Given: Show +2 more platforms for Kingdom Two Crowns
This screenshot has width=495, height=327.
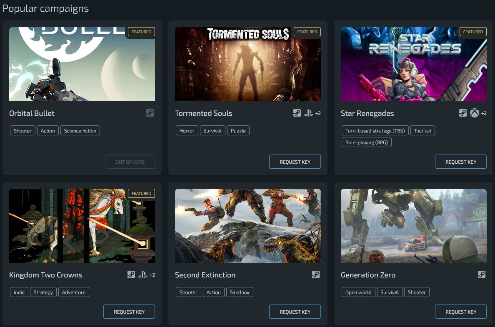Looking at the screenshot, I should click(x=152, y=275).
